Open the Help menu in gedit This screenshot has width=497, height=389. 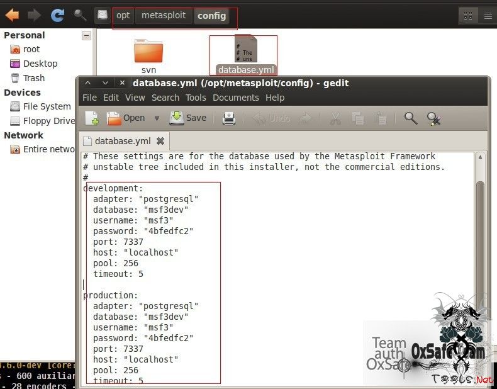275,98
